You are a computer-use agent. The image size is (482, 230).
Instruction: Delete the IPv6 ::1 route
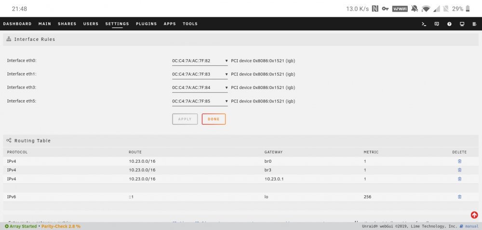459,197
